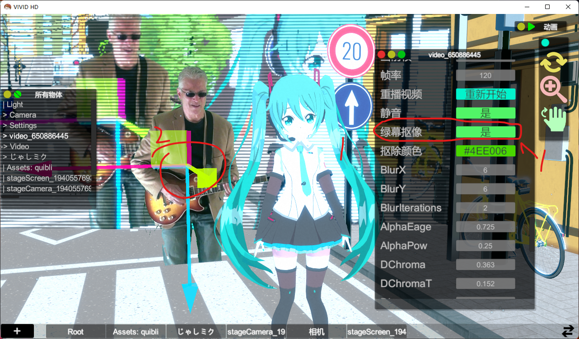Screen dimensions: 579x339
Task: Open the 抠除颜色 #4EE006 color swatch
Action: point(486,151)
